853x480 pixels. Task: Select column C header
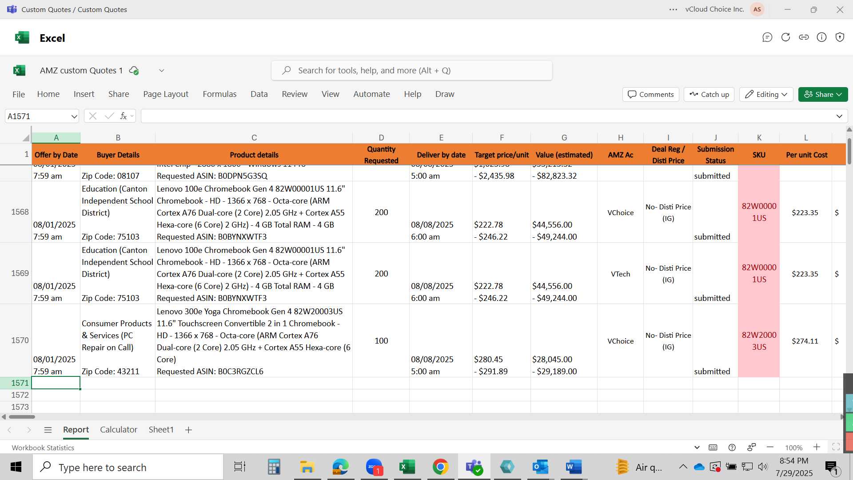click(x=254, y=138)
